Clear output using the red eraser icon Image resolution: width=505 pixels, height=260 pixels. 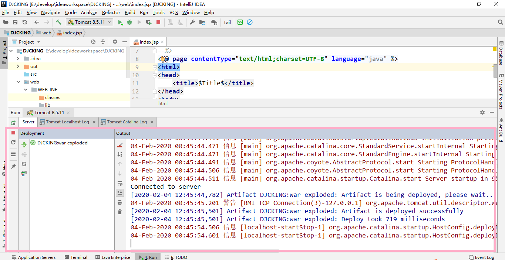[119, 145]
